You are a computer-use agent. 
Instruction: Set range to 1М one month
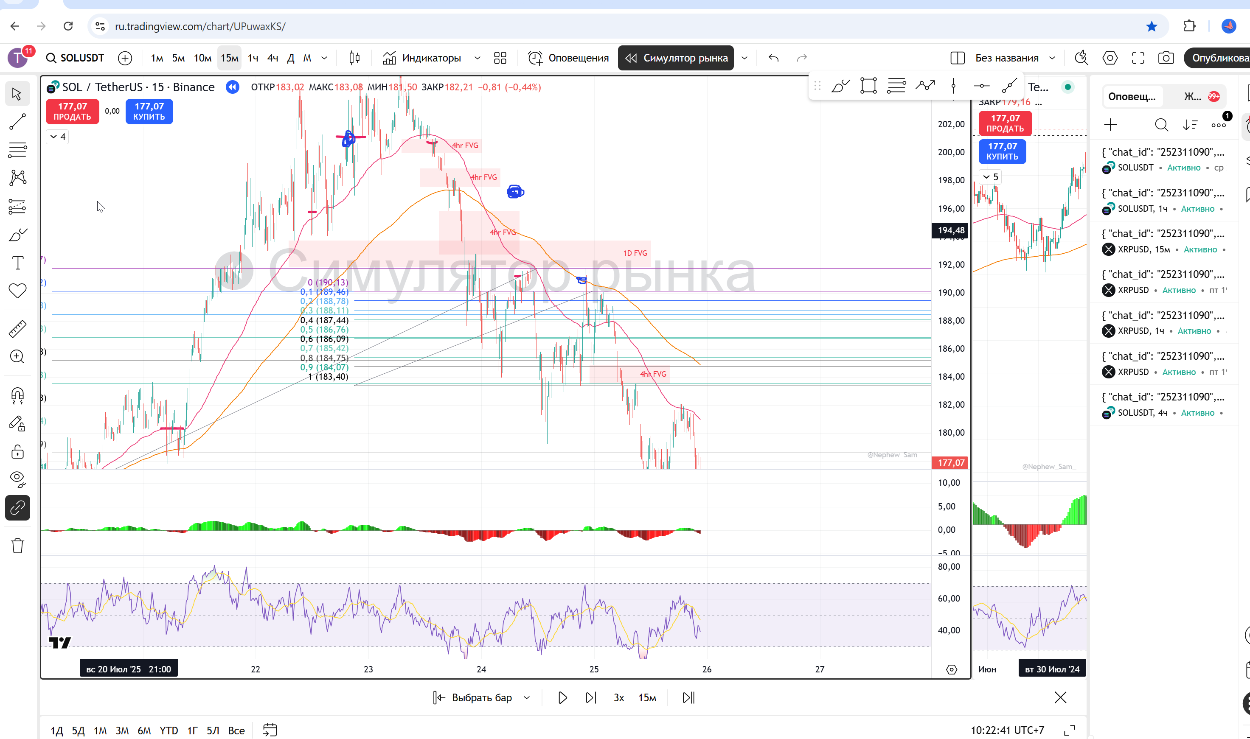[100, 731]
